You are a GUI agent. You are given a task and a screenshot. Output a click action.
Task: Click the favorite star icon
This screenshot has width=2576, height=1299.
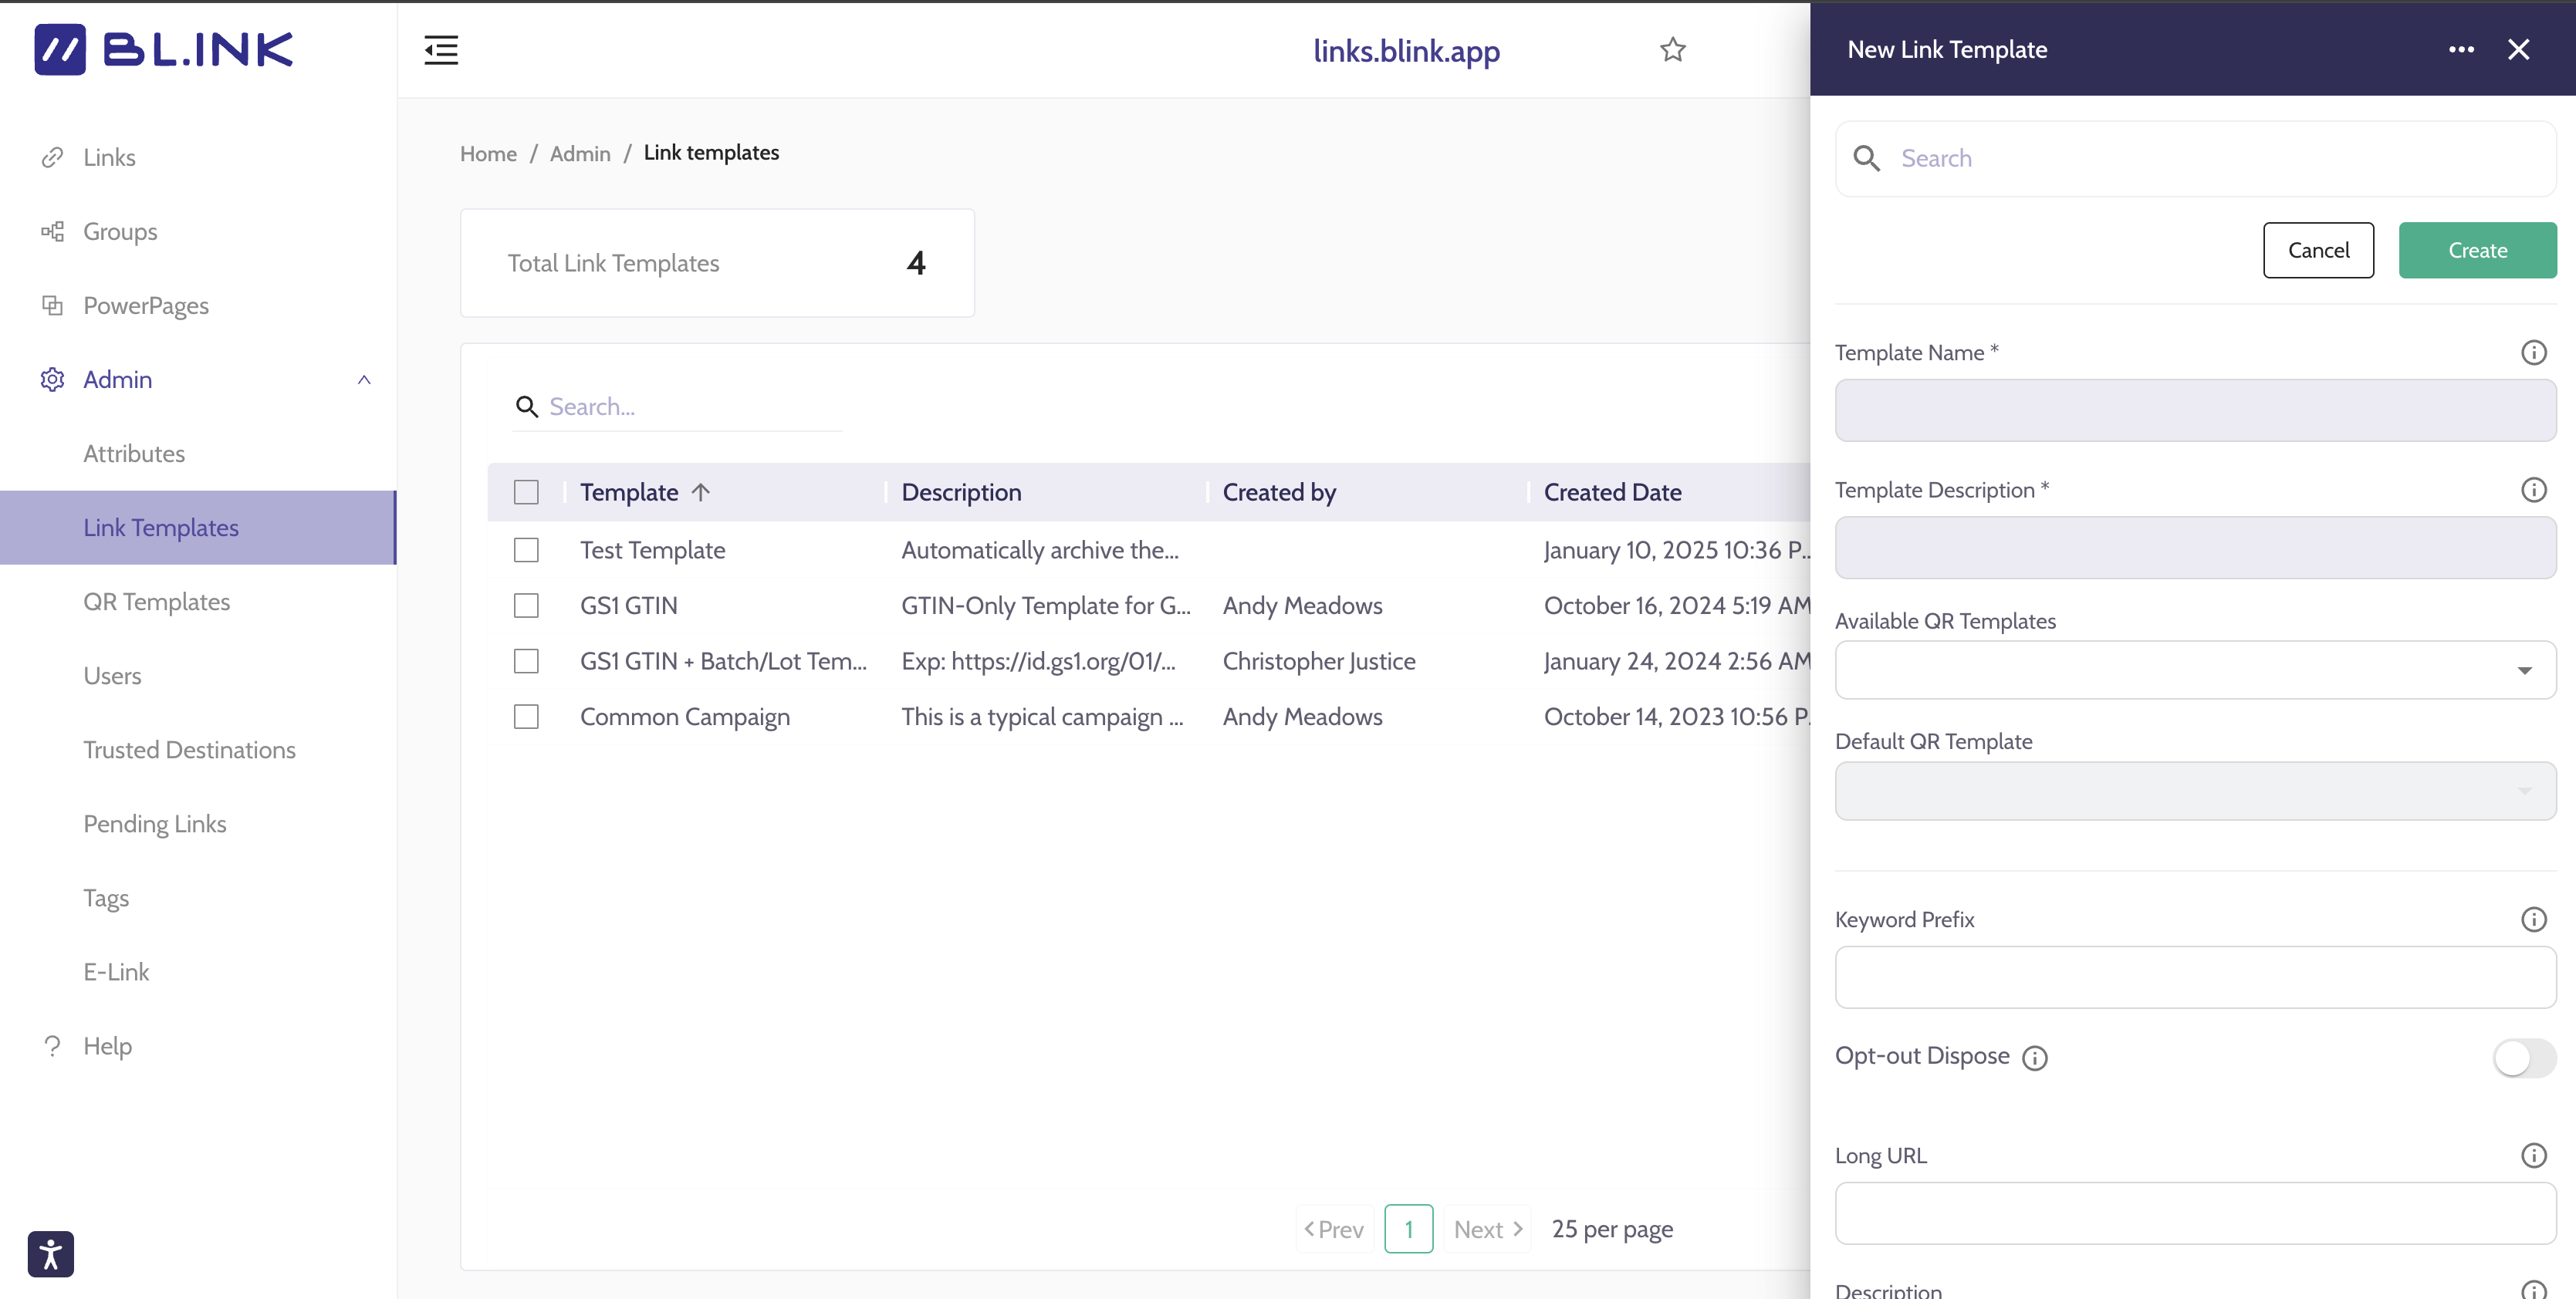pyautogui.click(x=1673, y=50)
